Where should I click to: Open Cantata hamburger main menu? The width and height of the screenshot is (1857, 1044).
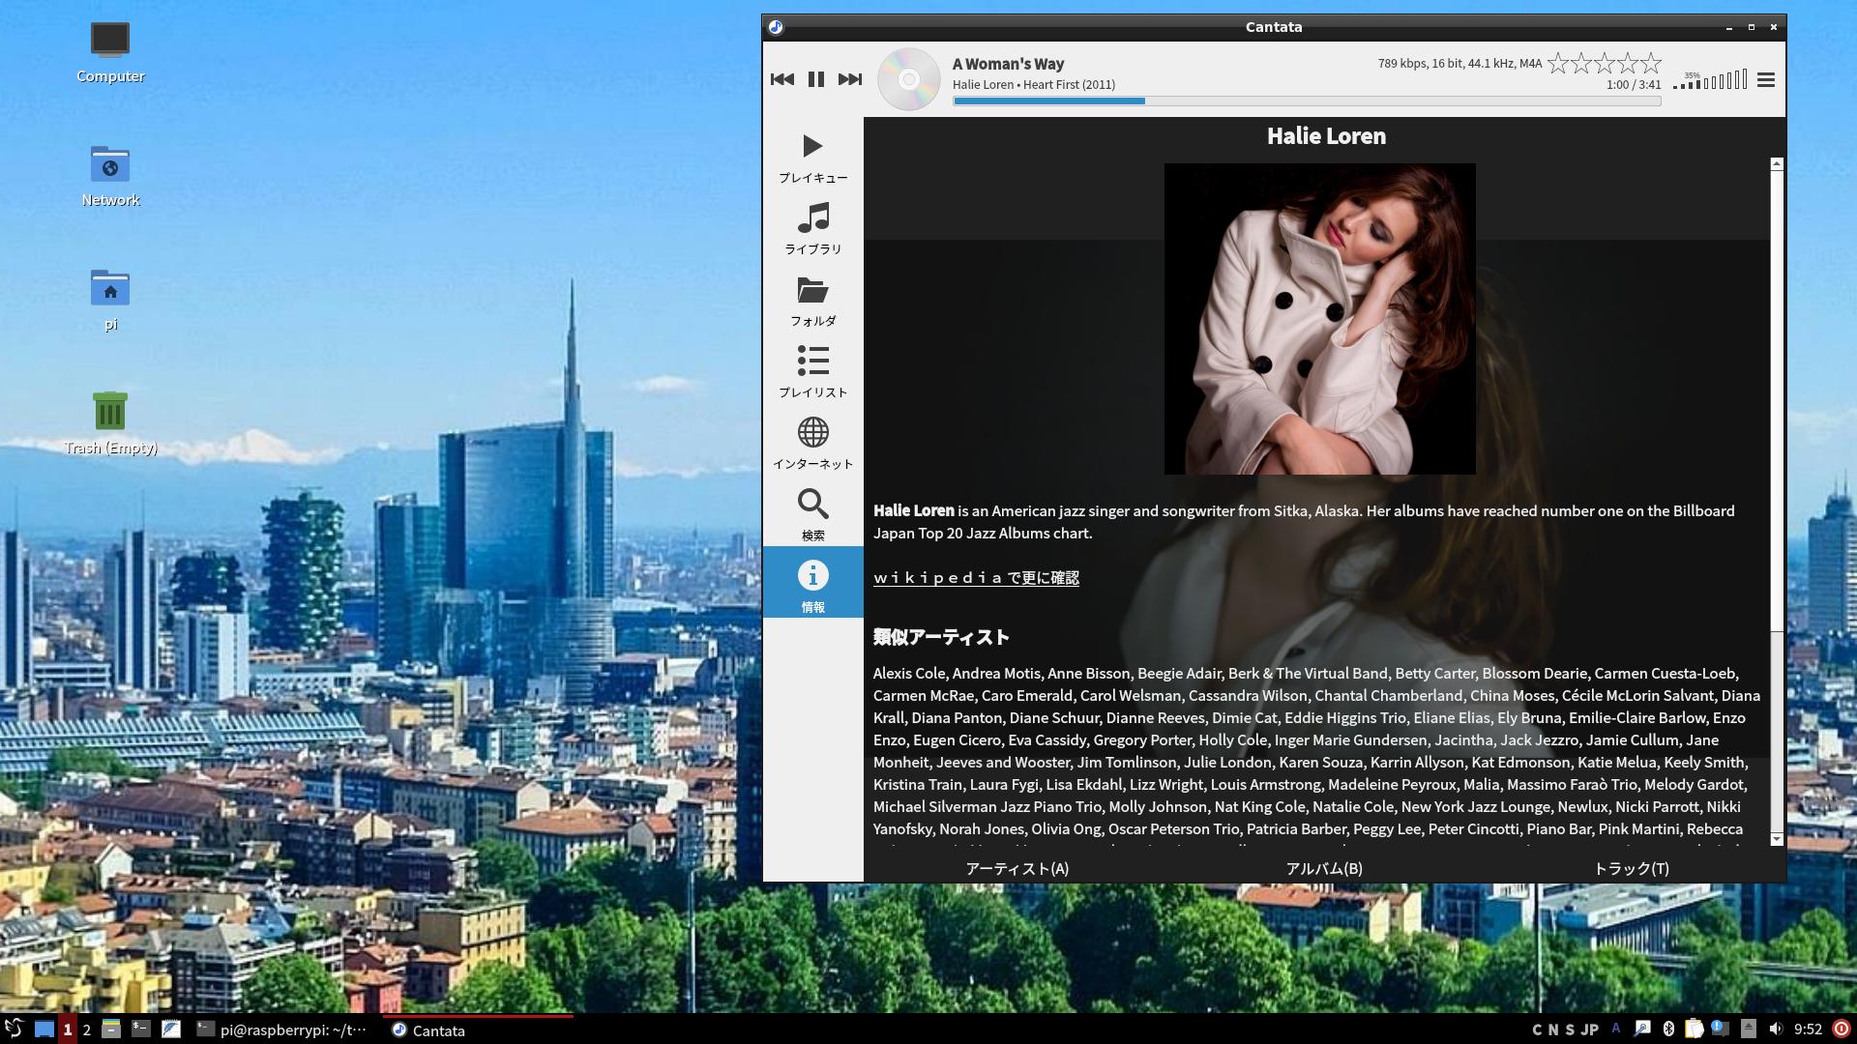(x=1765, y=80)
